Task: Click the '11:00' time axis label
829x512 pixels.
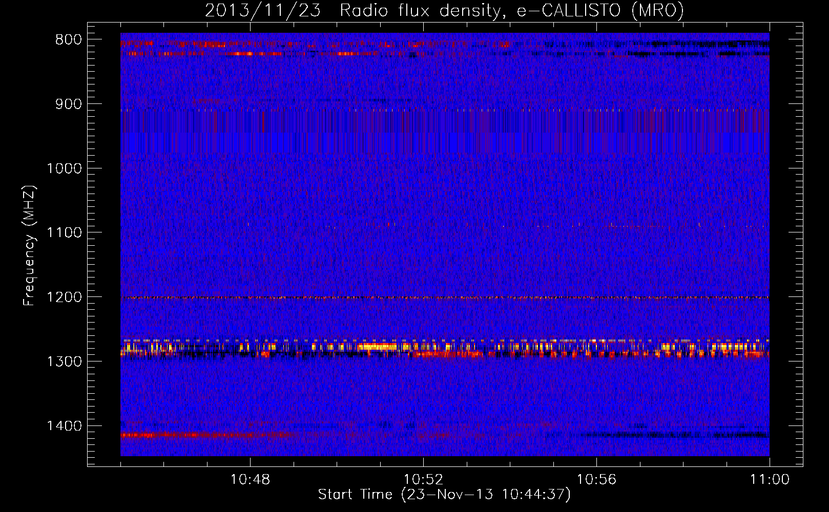Action: point(770,480)
